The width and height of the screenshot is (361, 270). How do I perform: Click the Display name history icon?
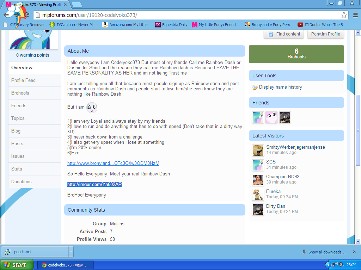tap(255, 87)
